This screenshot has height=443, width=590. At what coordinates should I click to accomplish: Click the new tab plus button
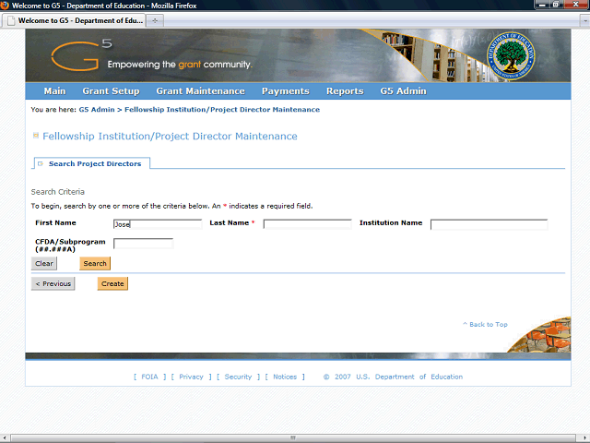pos(154,20)
